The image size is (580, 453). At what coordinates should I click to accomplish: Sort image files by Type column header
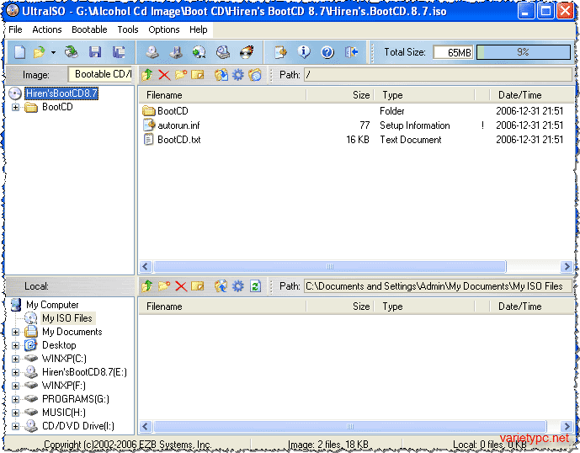pos(424,95)
